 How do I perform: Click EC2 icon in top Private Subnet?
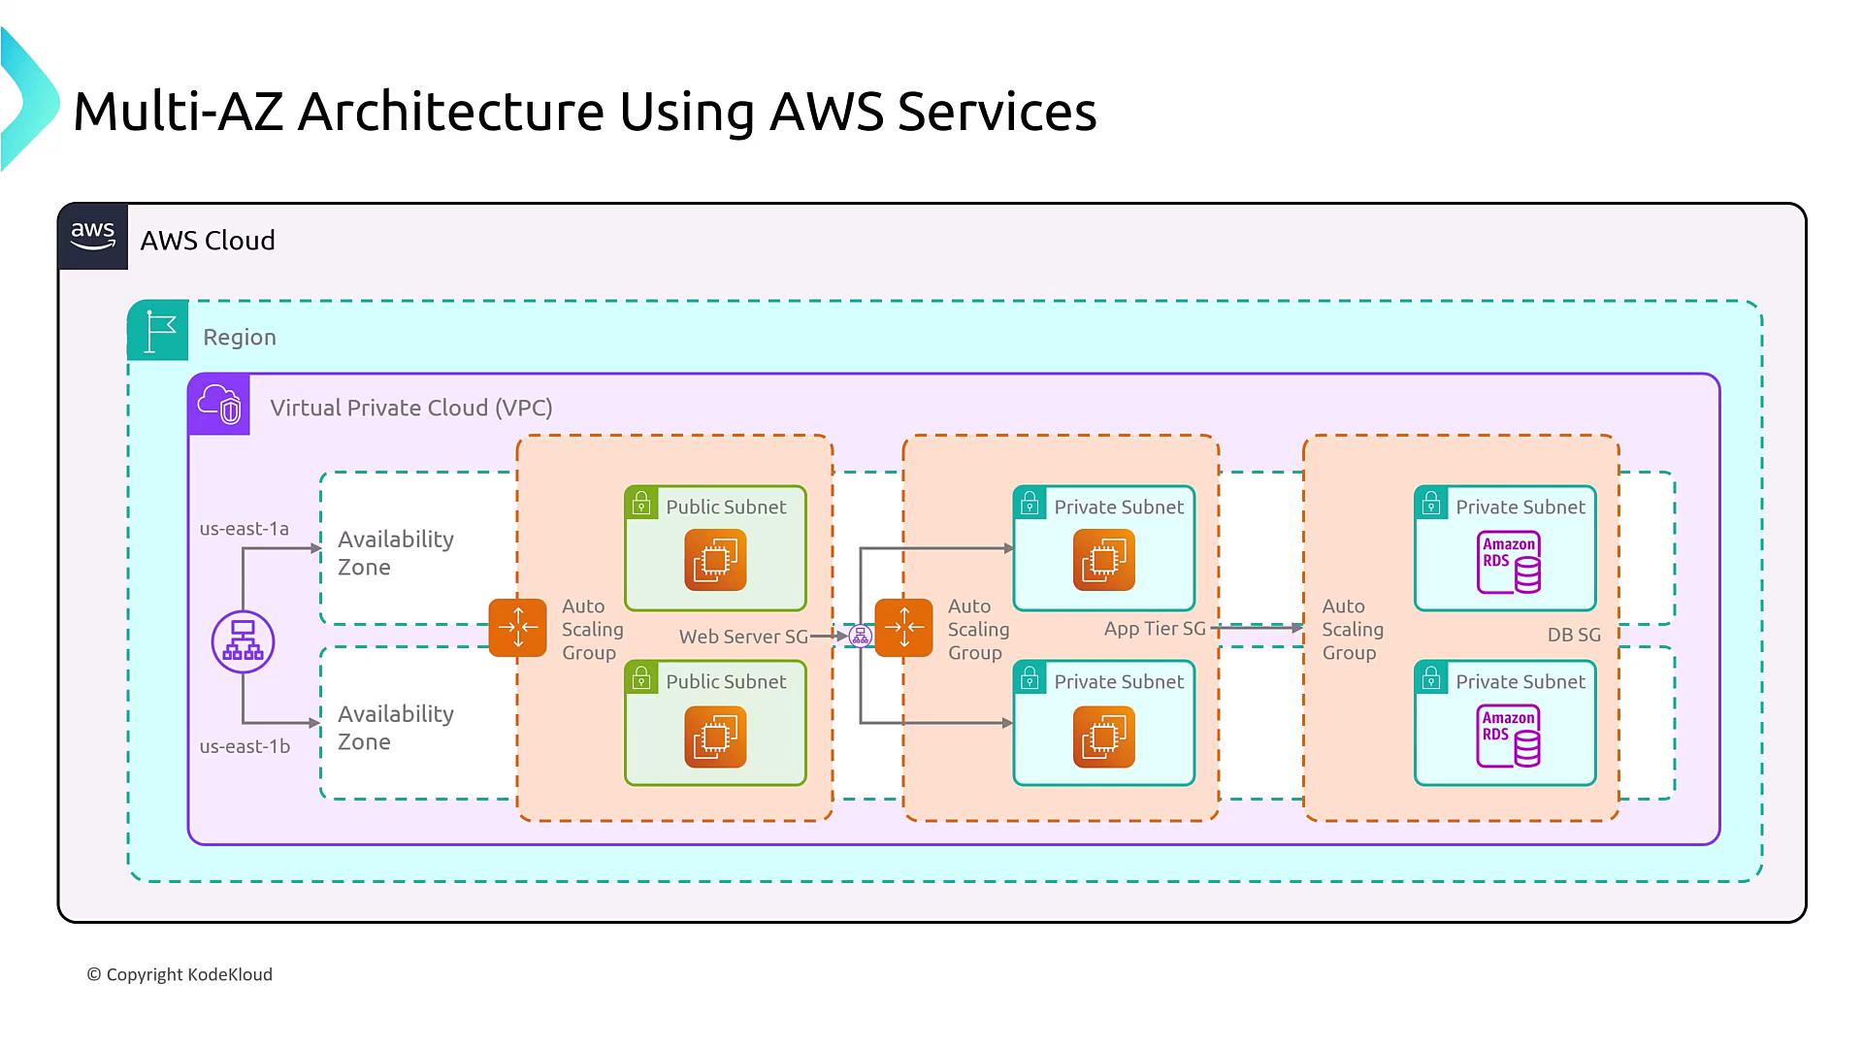point(1104,560)
